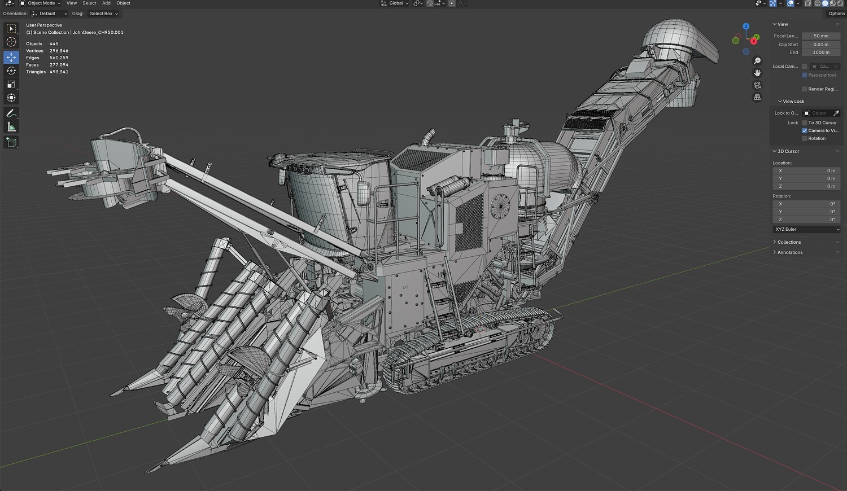Select the Add Cube tool
The width and height of the screenshot is (847, 491).
click(x=11, y=142)
